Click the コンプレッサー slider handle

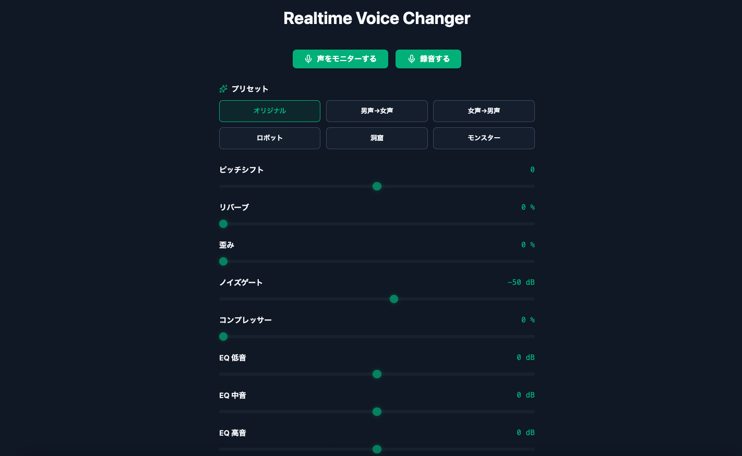[223, 337]
